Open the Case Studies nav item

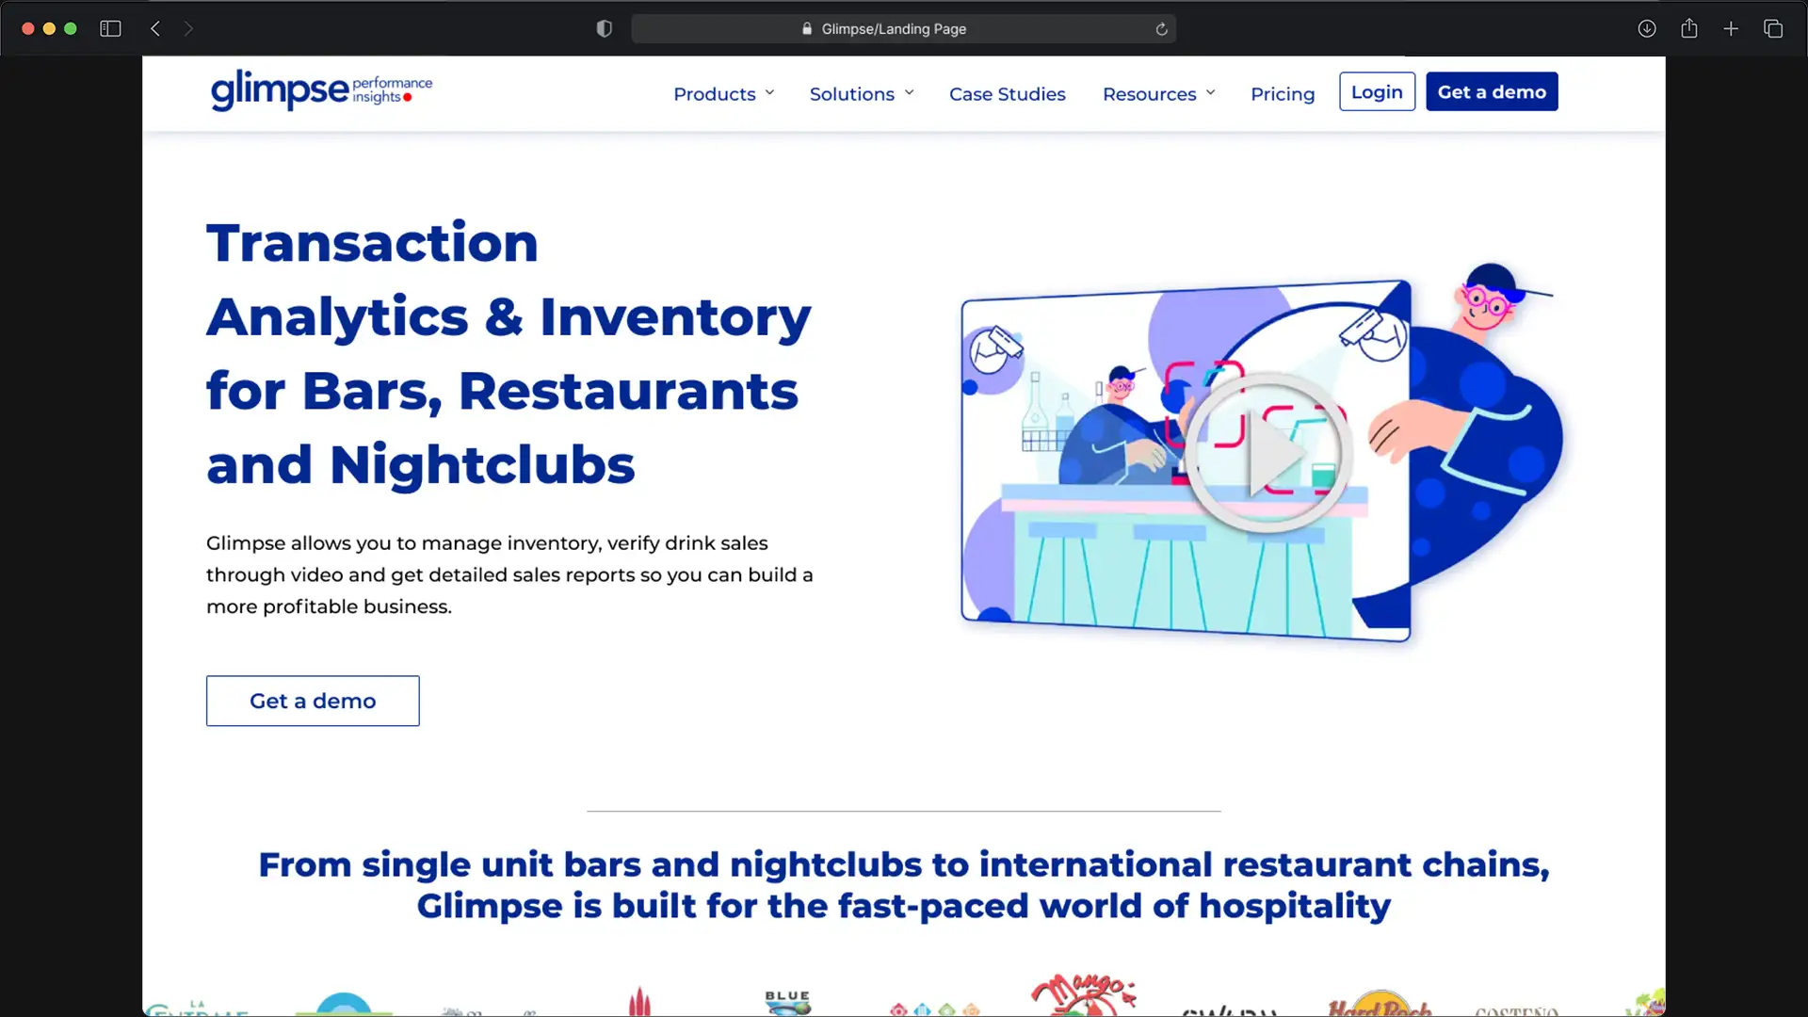pos(1007,94)
